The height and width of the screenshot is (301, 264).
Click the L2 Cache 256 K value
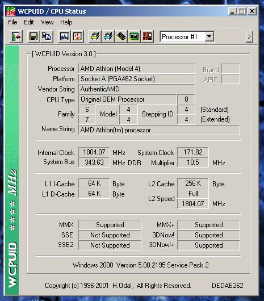coord(193,183)
